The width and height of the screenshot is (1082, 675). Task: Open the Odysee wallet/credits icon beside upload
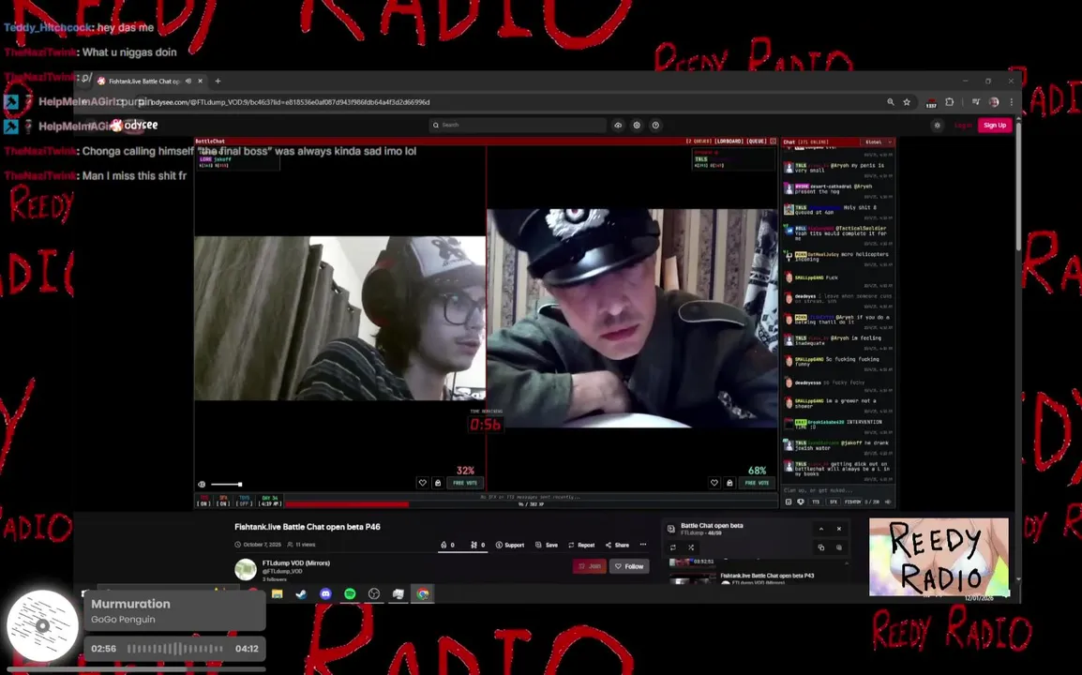tap(637, 125)
